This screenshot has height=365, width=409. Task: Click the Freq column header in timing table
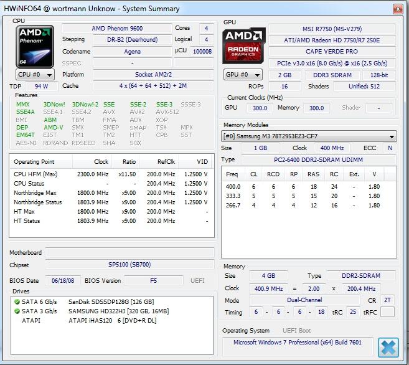pos(232,174)
